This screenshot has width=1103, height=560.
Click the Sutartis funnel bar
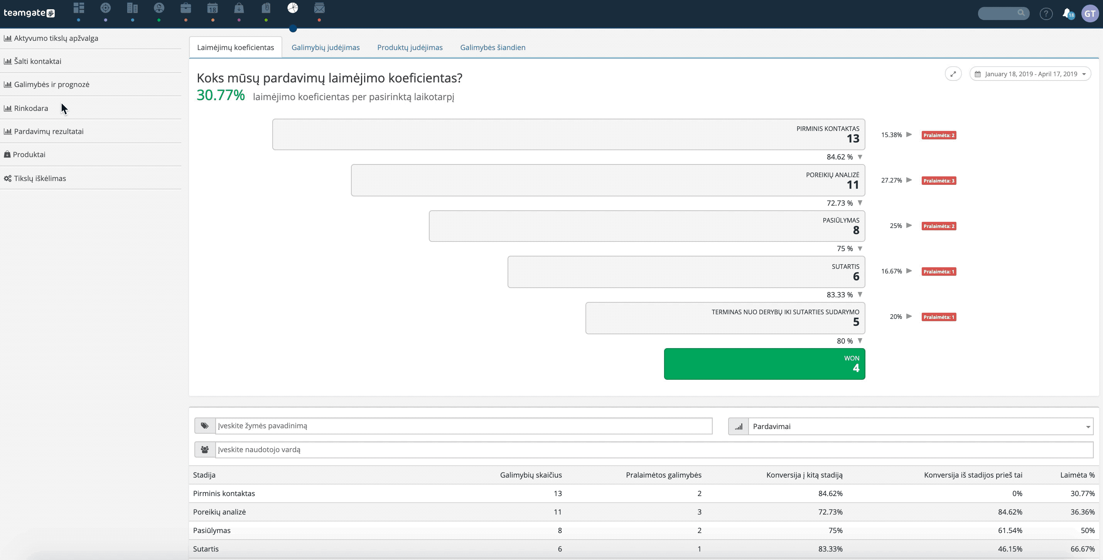click(x=686, y=272)
